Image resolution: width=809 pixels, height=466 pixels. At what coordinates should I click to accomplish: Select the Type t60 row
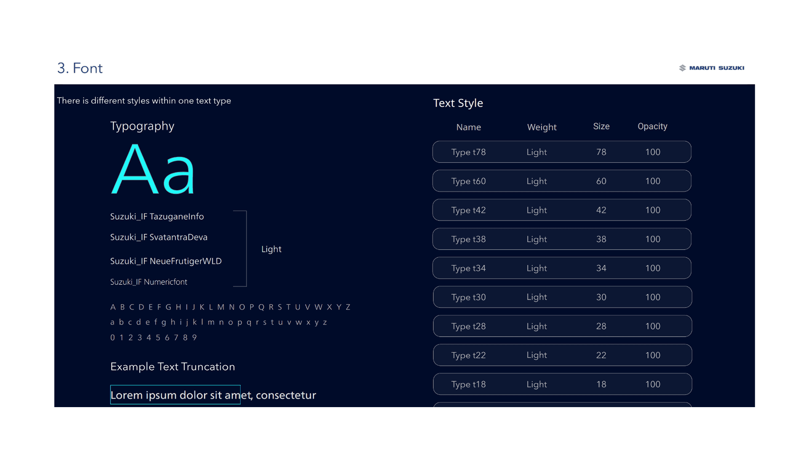coord(561,181)
